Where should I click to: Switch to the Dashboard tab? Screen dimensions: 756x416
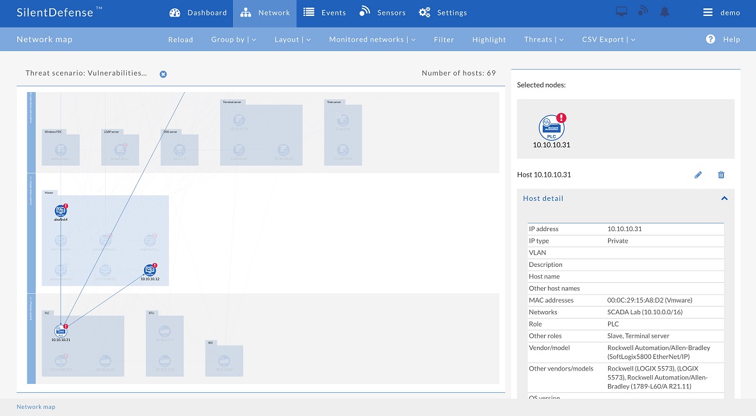(198, 13)
